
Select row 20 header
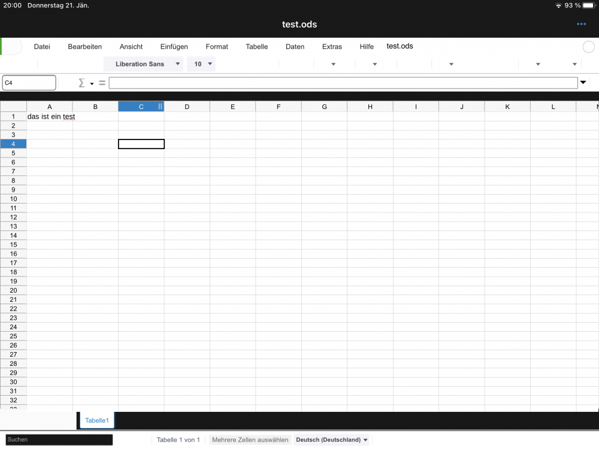[13, 290]
